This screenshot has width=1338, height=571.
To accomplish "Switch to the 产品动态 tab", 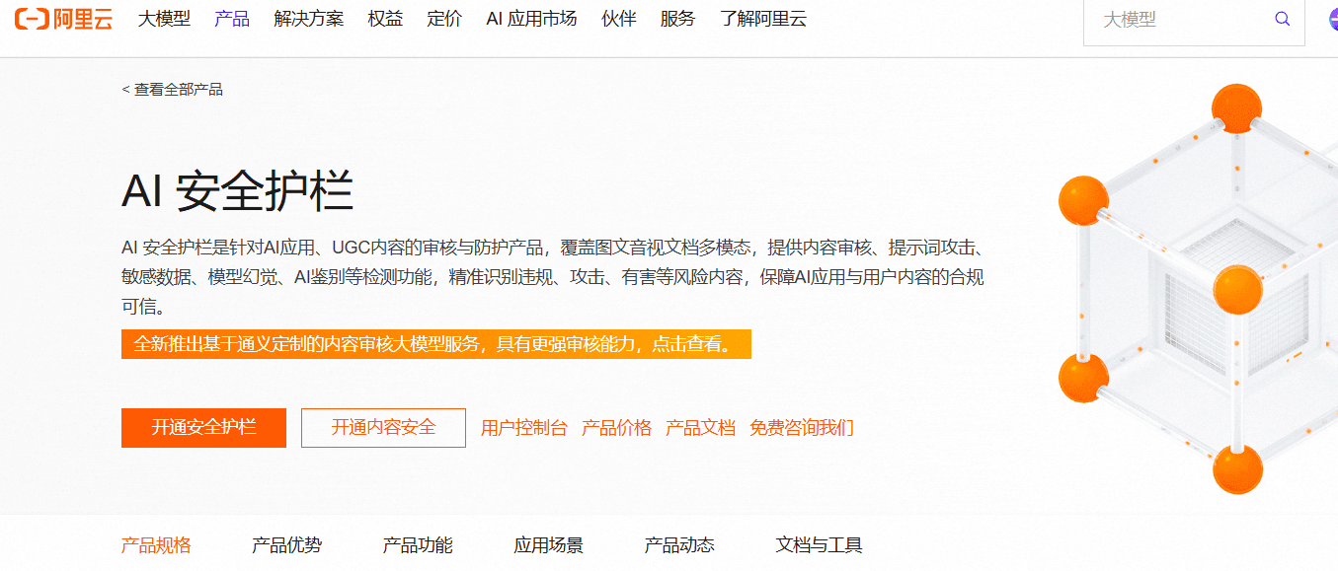I will point(679,545).
